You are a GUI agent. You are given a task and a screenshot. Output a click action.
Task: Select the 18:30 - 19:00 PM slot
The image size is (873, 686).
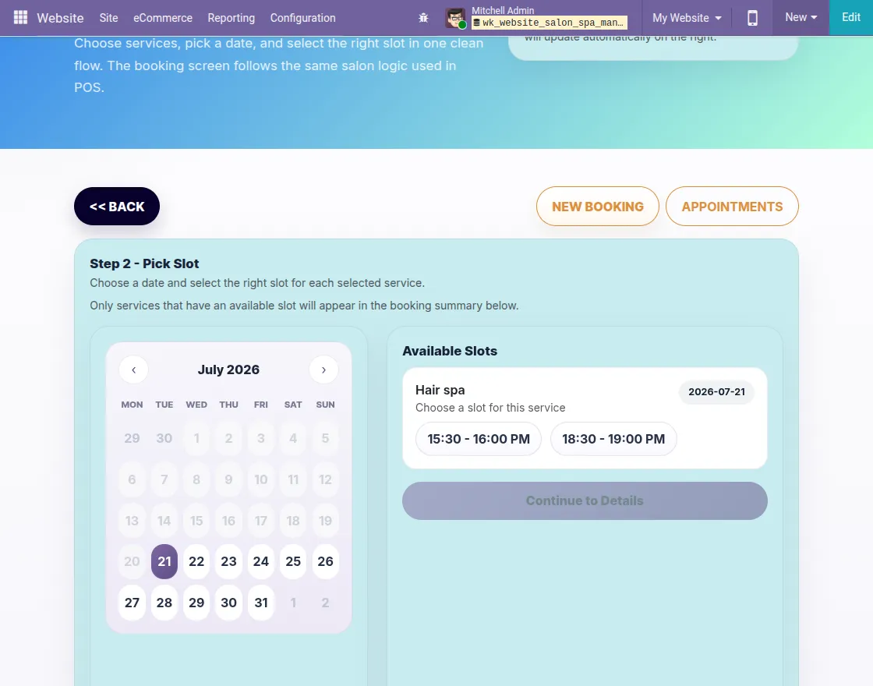tap(613, 439)
